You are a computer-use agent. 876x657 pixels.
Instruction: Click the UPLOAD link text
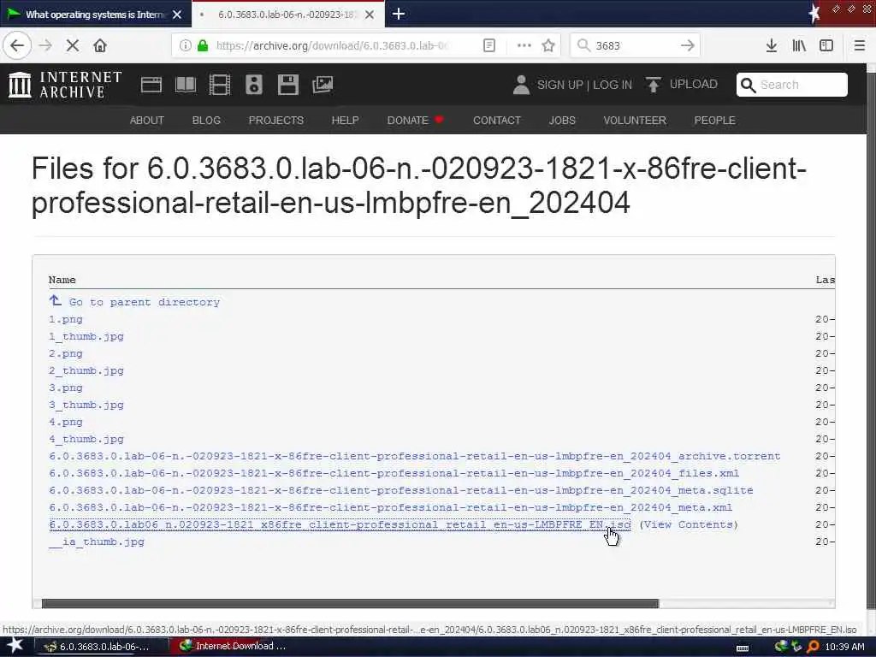pos(693,85)
